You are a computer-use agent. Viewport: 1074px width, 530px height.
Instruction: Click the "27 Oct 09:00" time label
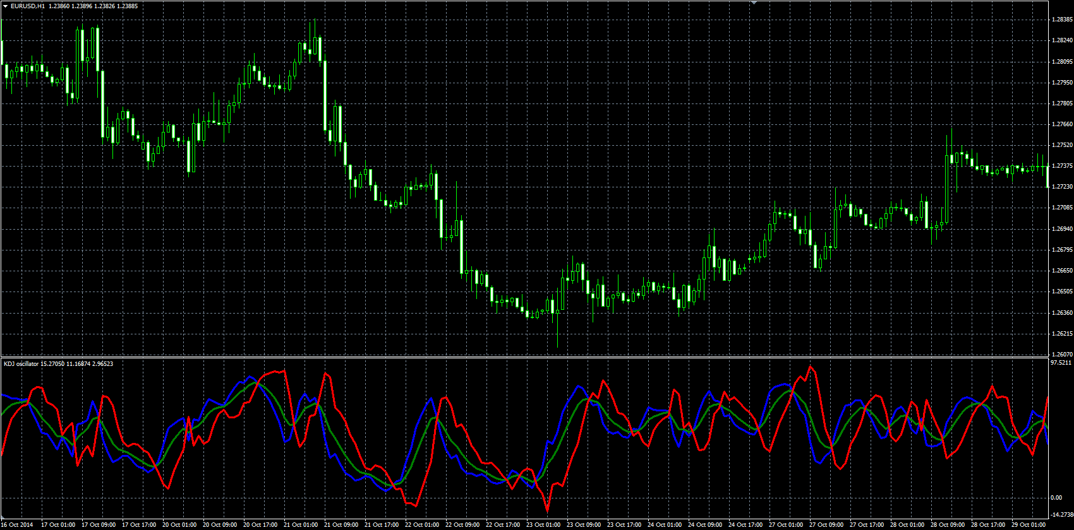pos(826,525)
